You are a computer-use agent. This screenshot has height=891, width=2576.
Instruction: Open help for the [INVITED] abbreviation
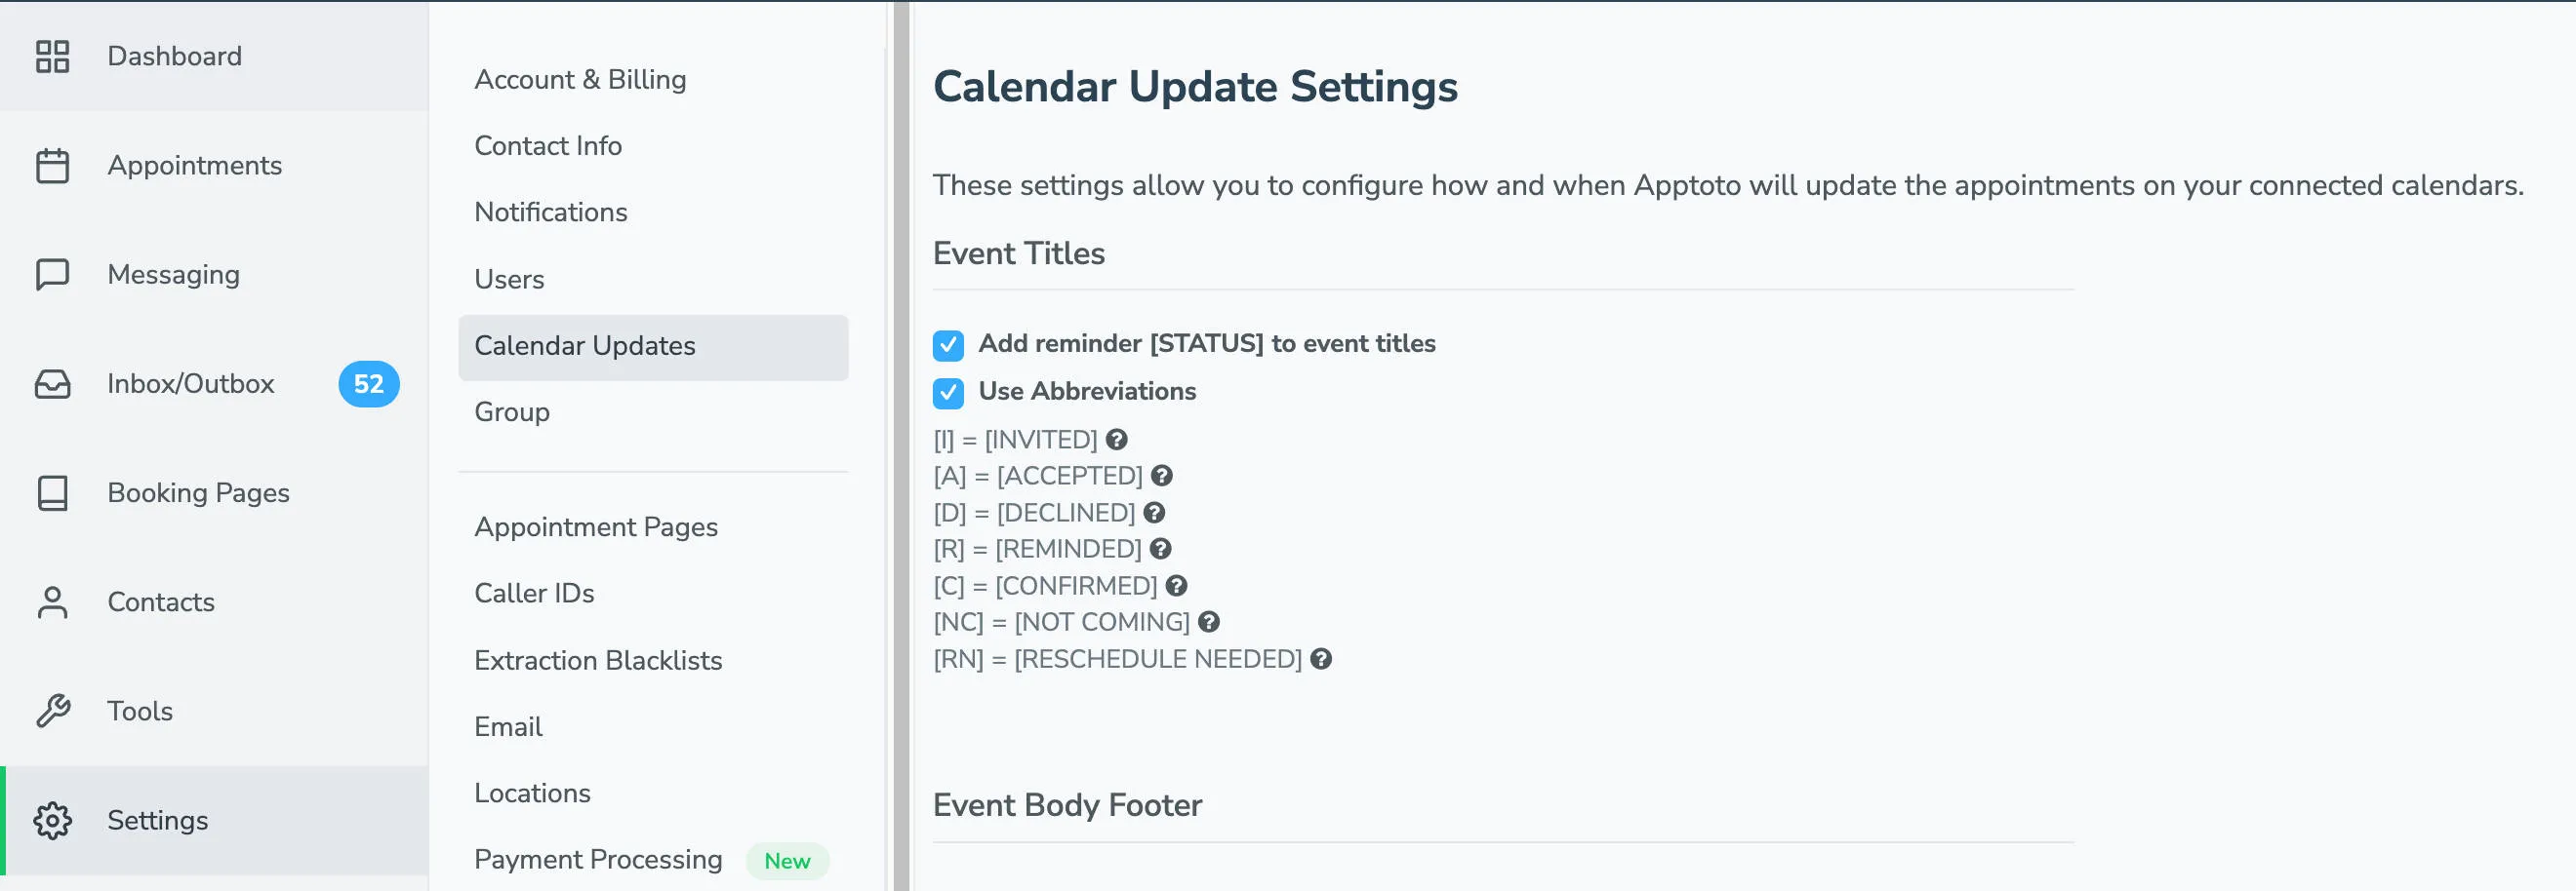[1118, 439]
